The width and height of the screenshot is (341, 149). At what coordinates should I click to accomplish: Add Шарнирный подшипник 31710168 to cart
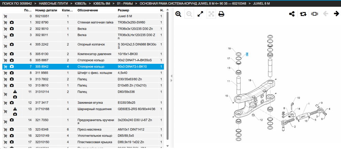tap(5, 111)
